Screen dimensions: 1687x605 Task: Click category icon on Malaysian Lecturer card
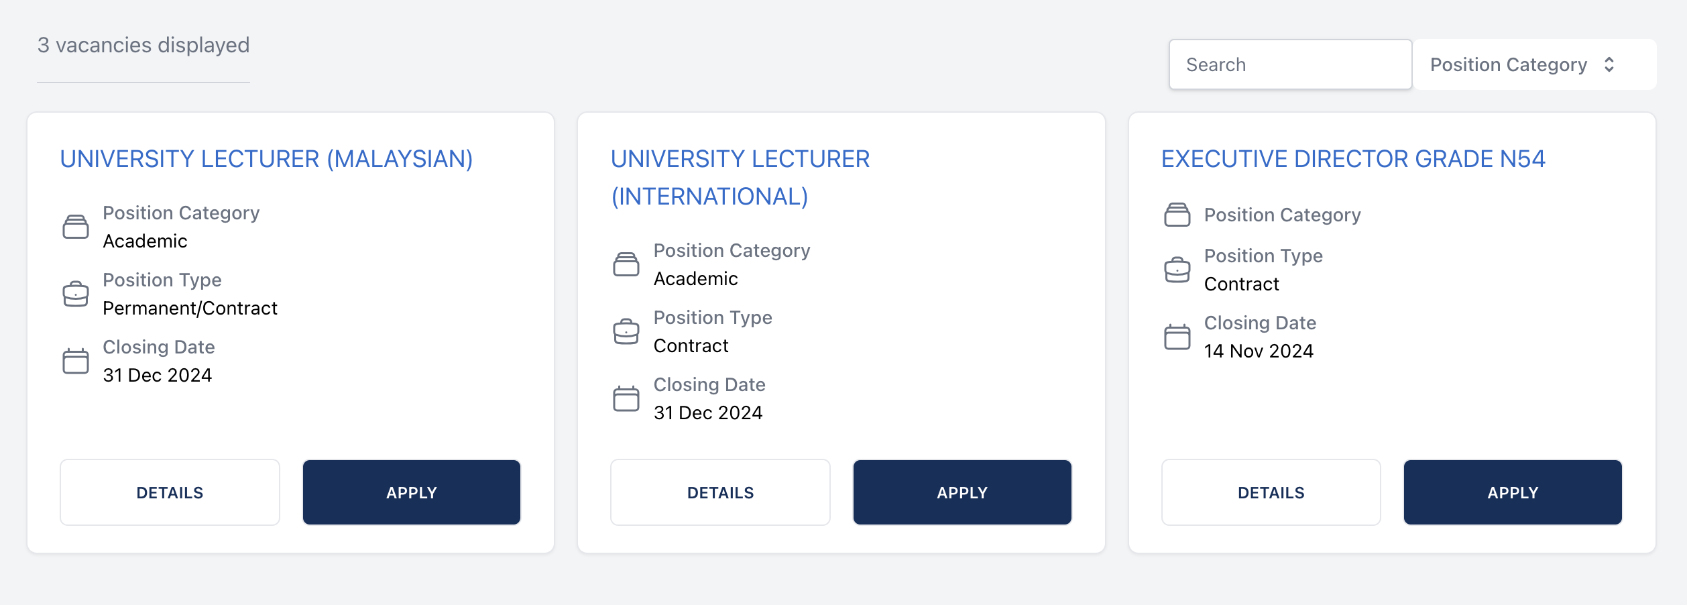click(x=75, y=227)
